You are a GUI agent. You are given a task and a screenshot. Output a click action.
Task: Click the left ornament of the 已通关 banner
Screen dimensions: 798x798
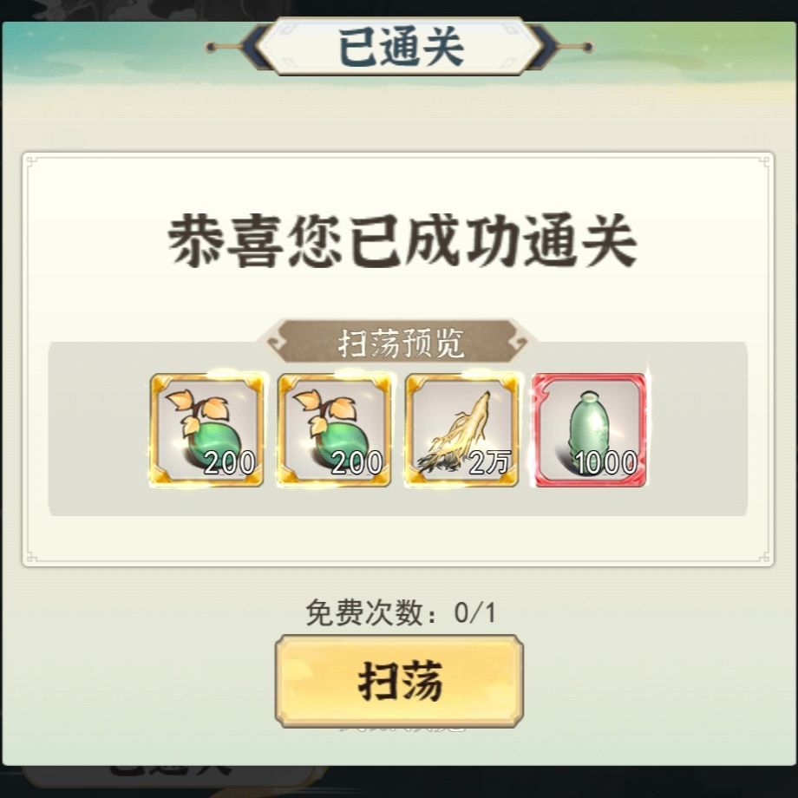pyautogui.click(x=224, y=48)
